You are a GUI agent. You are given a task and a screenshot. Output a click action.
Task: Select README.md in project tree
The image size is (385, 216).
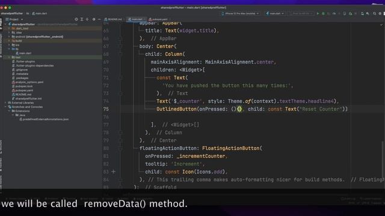click(22, 95)
